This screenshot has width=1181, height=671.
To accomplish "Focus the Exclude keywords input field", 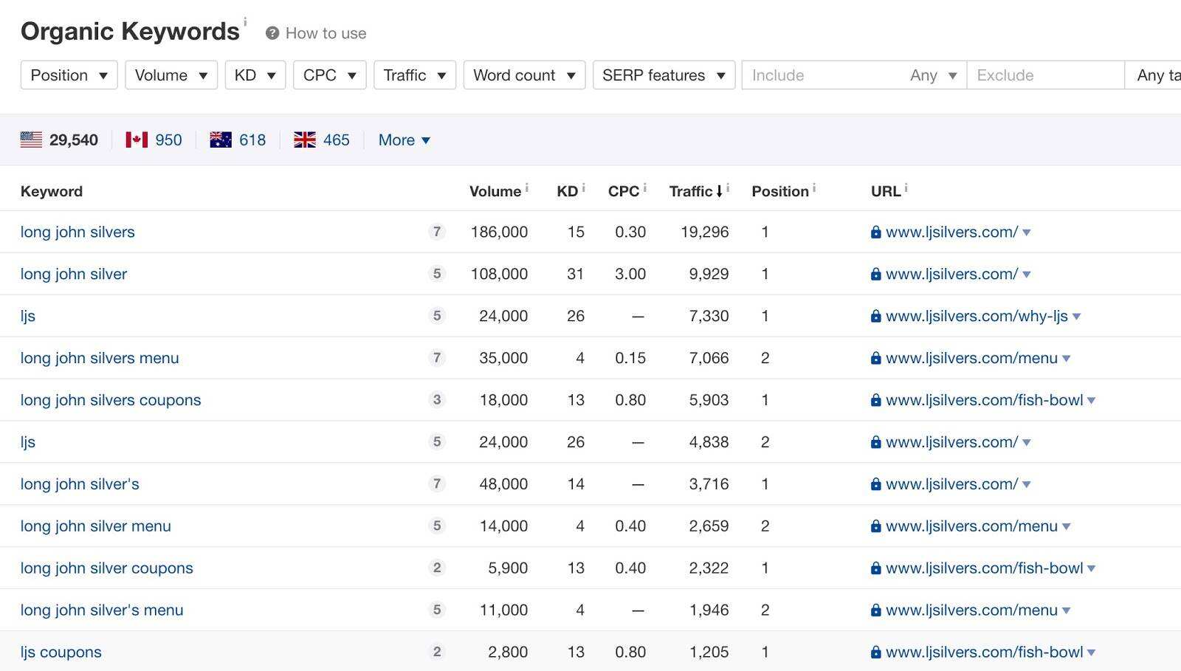I will (x=1044, y=75).
